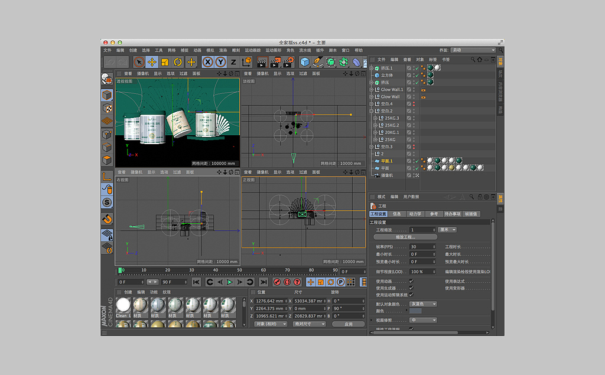Click the Scale tool icon
Image resolution: width=605 pixels, height=375 pixels.
point(165,62)
